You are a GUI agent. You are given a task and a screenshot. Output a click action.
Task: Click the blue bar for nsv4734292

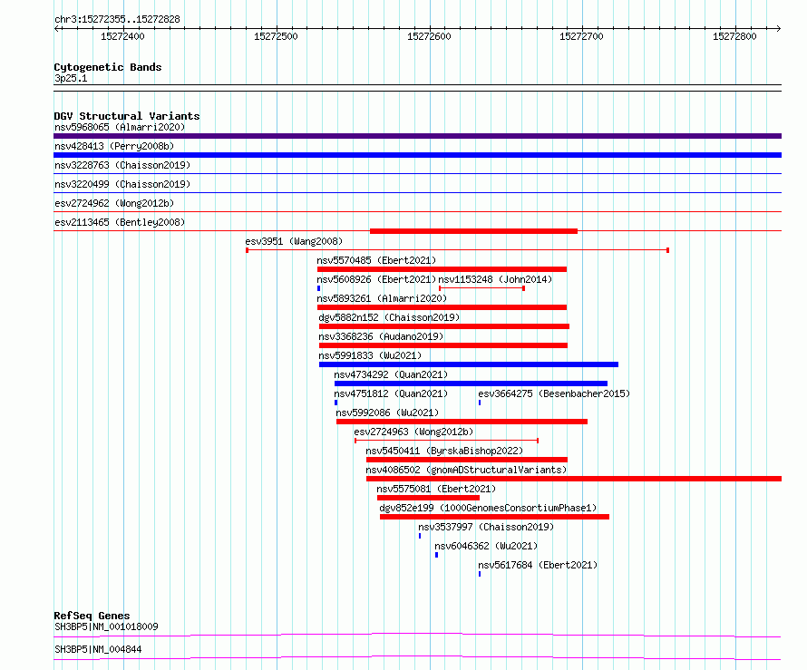(471, 384)
